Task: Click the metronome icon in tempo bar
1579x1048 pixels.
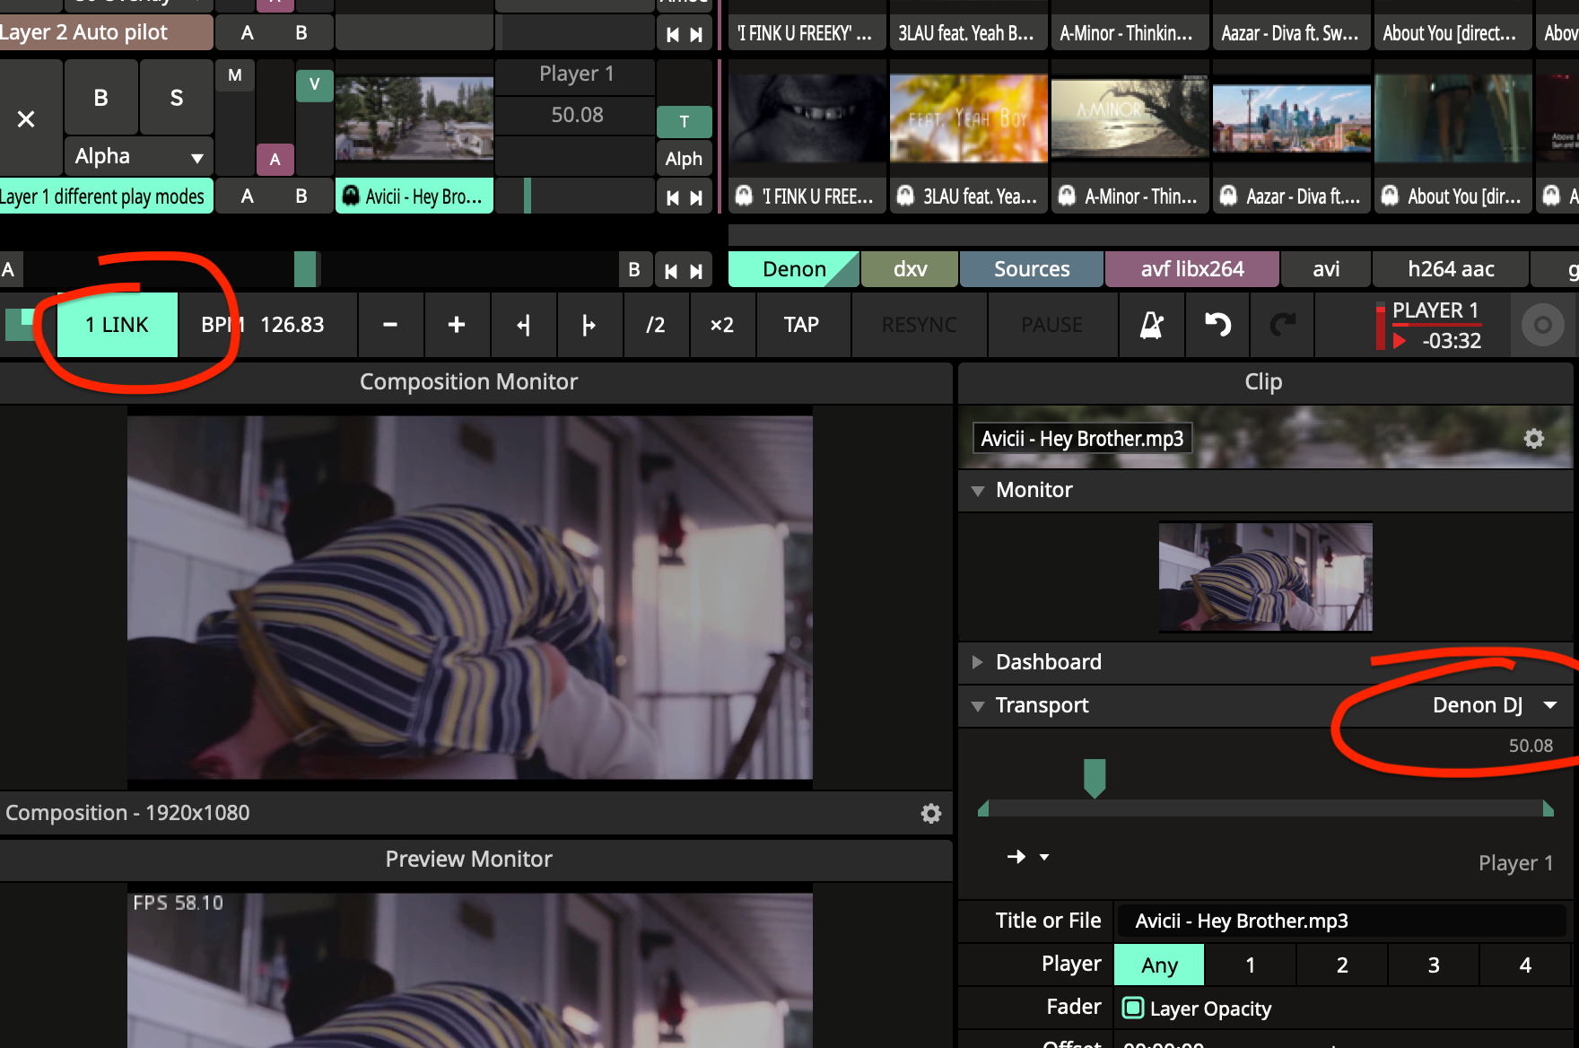Action: (1151, 325)
